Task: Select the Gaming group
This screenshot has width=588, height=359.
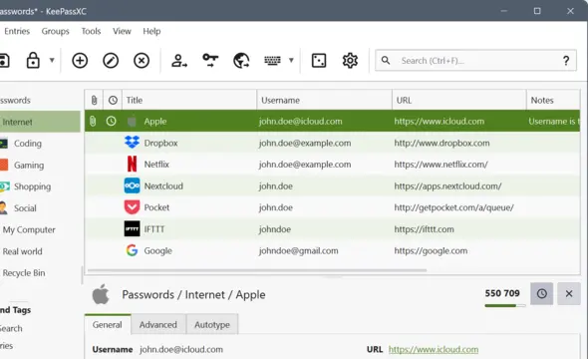Action: 29,166
